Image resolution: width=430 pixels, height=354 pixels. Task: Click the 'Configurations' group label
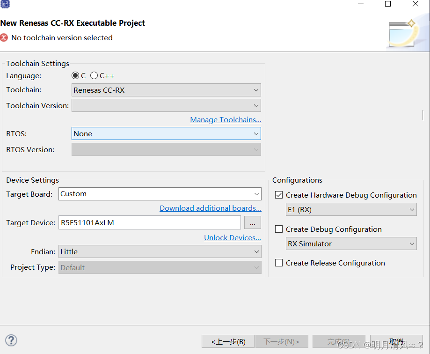(297, 180)
